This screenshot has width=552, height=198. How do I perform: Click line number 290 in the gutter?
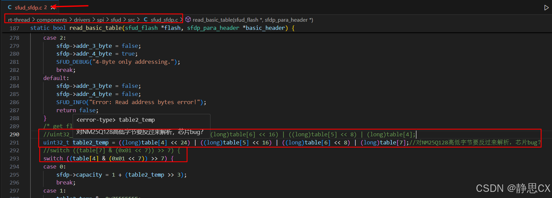[15, 135]
